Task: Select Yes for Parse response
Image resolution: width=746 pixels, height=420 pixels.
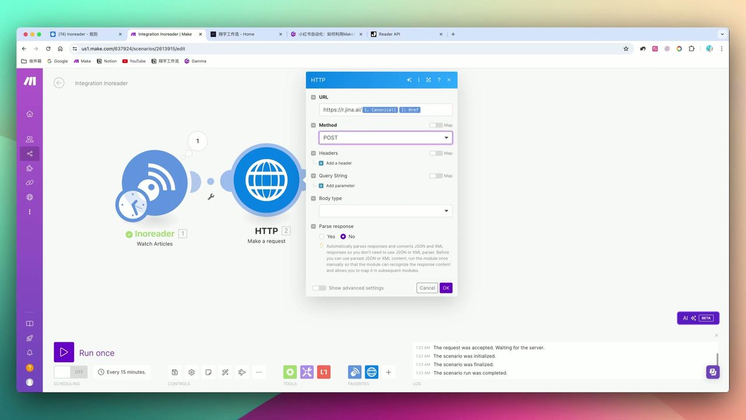Action: (x=322, y=237)
